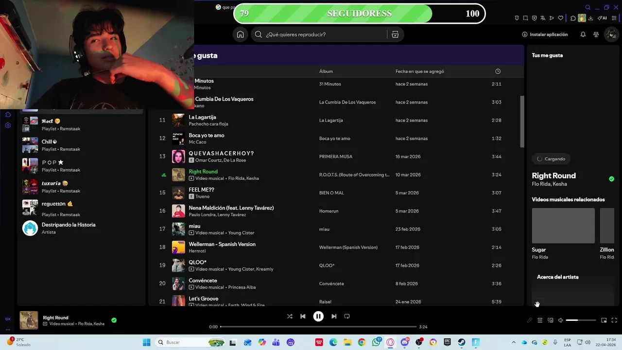The width and height of the screenshot is (622, 350).
Task: Click the track list scrollbar
Action: point(522,122)
